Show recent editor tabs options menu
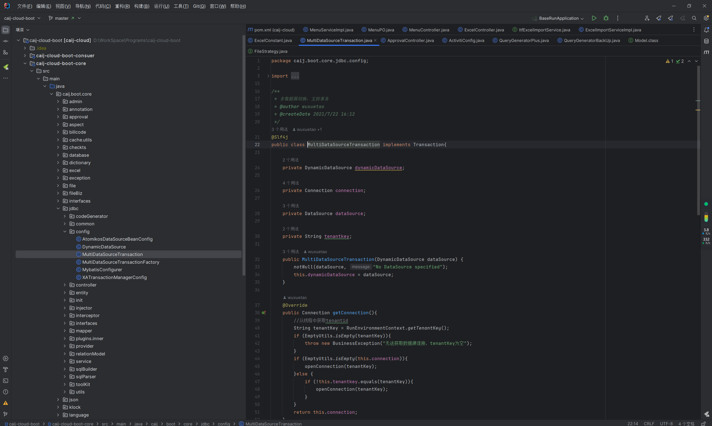Screen dimensions: 712x426 [694, 29]
